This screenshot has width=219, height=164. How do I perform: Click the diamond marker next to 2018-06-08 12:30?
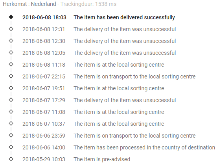(11, 41)
